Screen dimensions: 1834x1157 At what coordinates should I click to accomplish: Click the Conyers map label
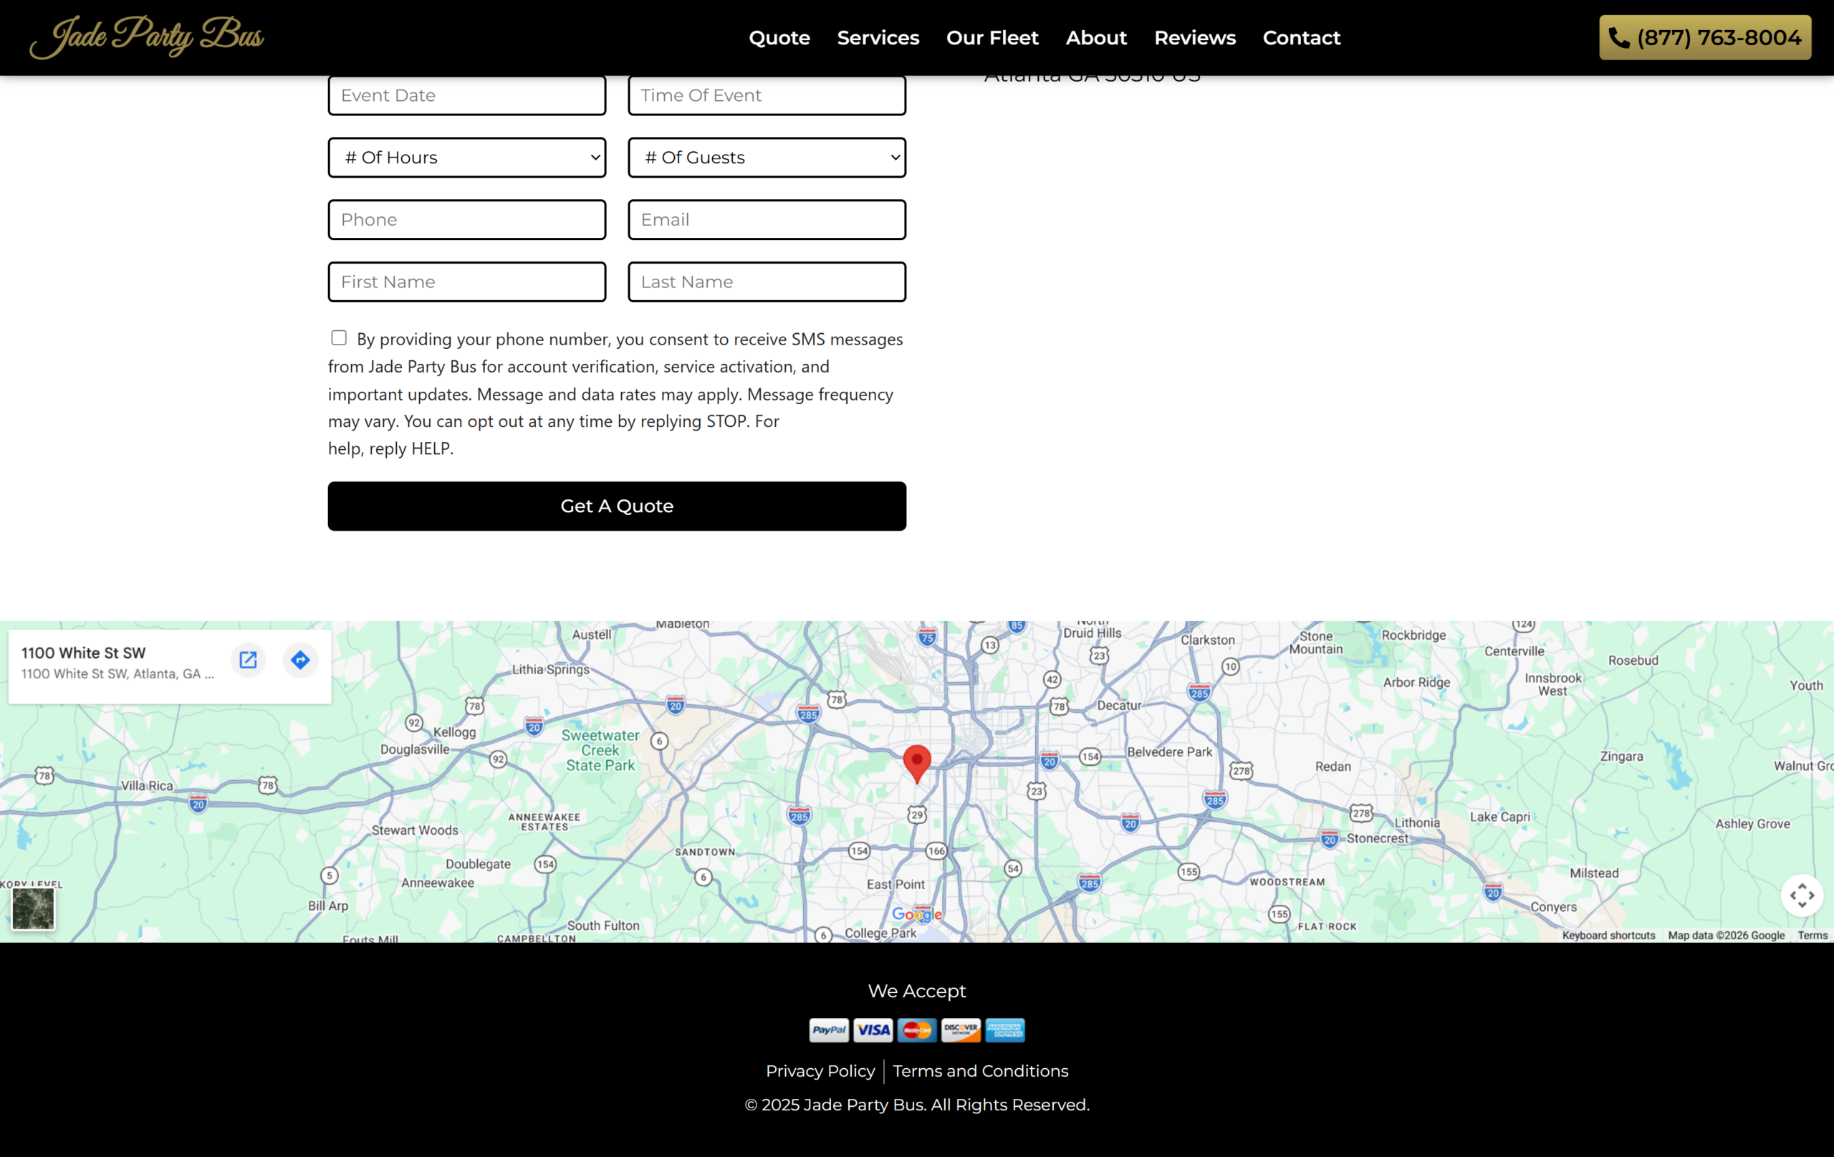pyautogui.click(x=1554, y=907)
